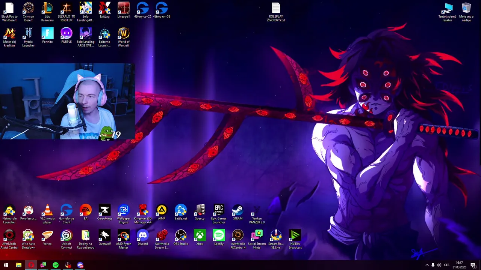The height and width of the screenshot is (270, 481).
Task: Open AVerMedia RECentral 4 icon
Action: pos(238,239)
